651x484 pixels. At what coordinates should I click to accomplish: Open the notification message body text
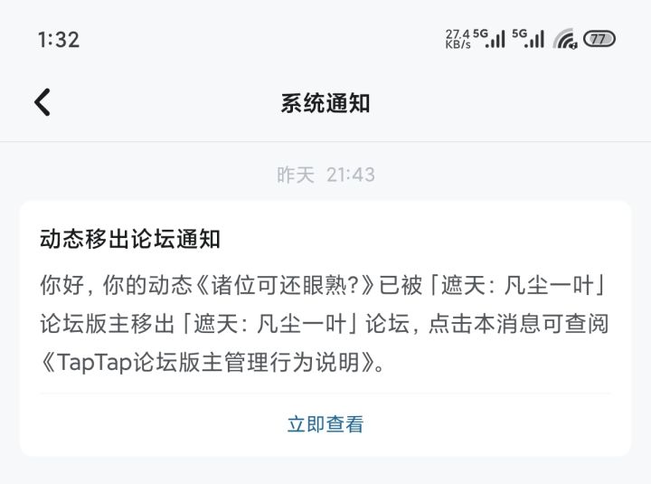tap(325, 323)
